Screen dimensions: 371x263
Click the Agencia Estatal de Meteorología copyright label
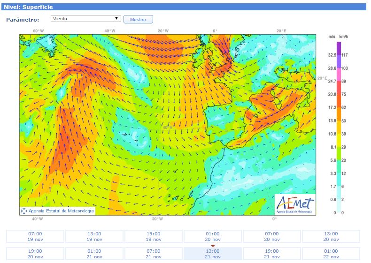click(57, 211)
